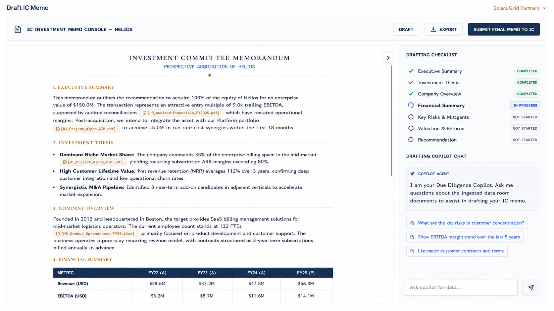
Task: Open Valuation & Returns checklist item
Action: pyautogui.click(x=441, y=128)
